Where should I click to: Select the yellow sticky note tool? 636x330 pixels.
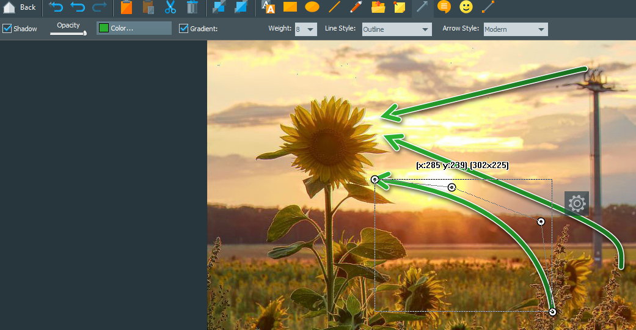tap(400, 7)
